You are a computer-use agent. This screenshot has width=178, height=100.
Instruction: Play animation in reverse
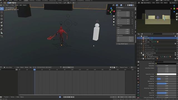(x=68, y=97)
